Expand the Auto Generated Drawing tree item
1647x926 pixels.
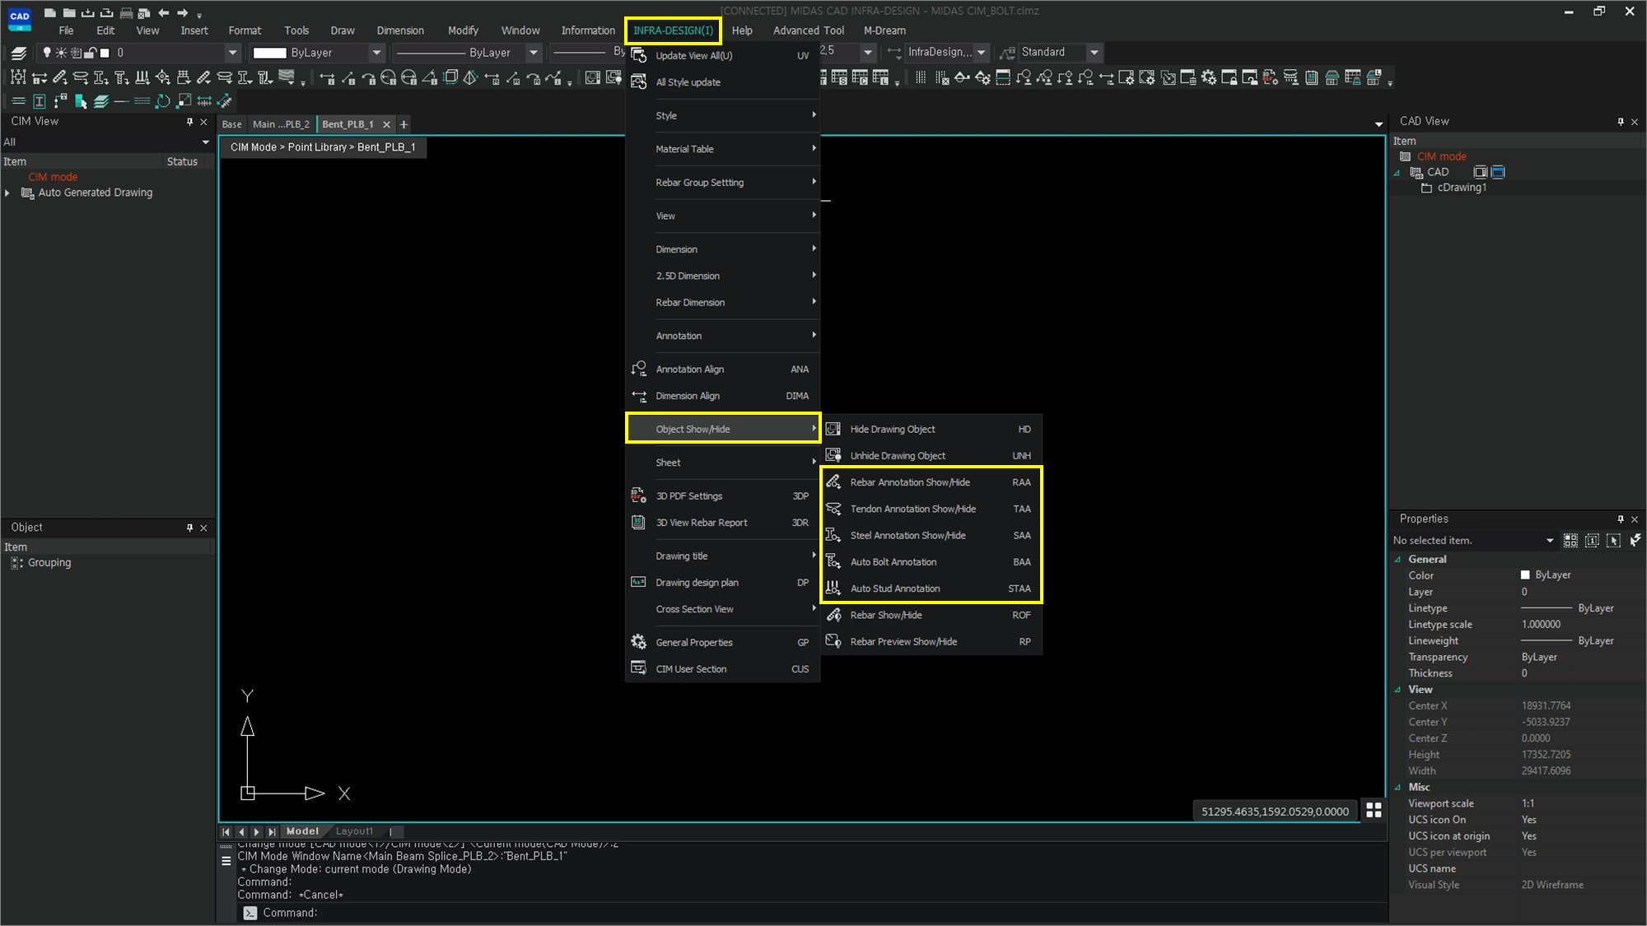(x=7, y=193)
